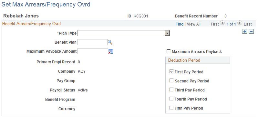
Task: Check Second Pay Period
Action: point(171,80)
